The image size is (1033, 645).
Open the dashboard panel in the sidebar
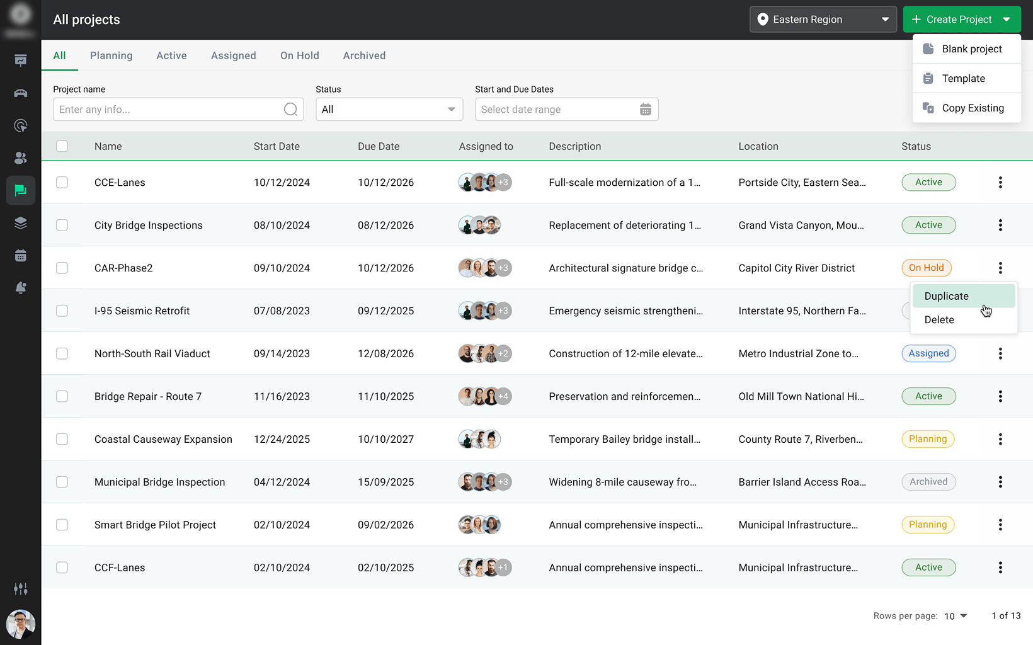[x=20, y=60]
